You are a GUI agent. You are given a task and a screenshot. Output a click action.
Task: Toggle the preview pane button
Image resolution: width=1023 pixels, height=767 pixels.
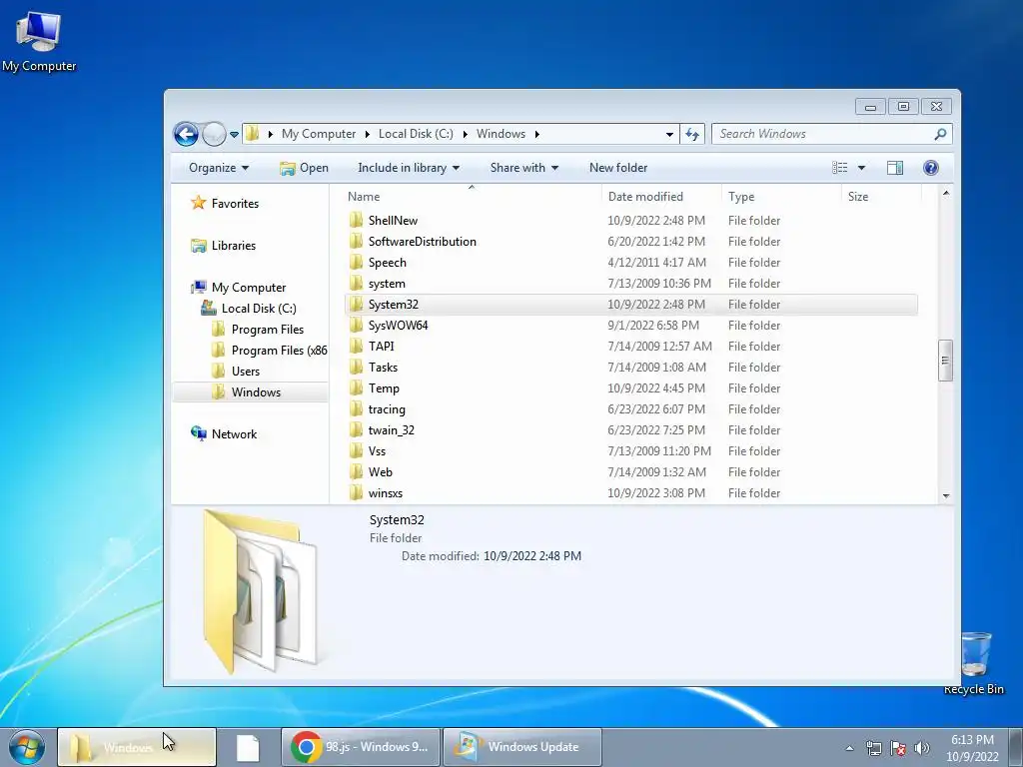895,168
